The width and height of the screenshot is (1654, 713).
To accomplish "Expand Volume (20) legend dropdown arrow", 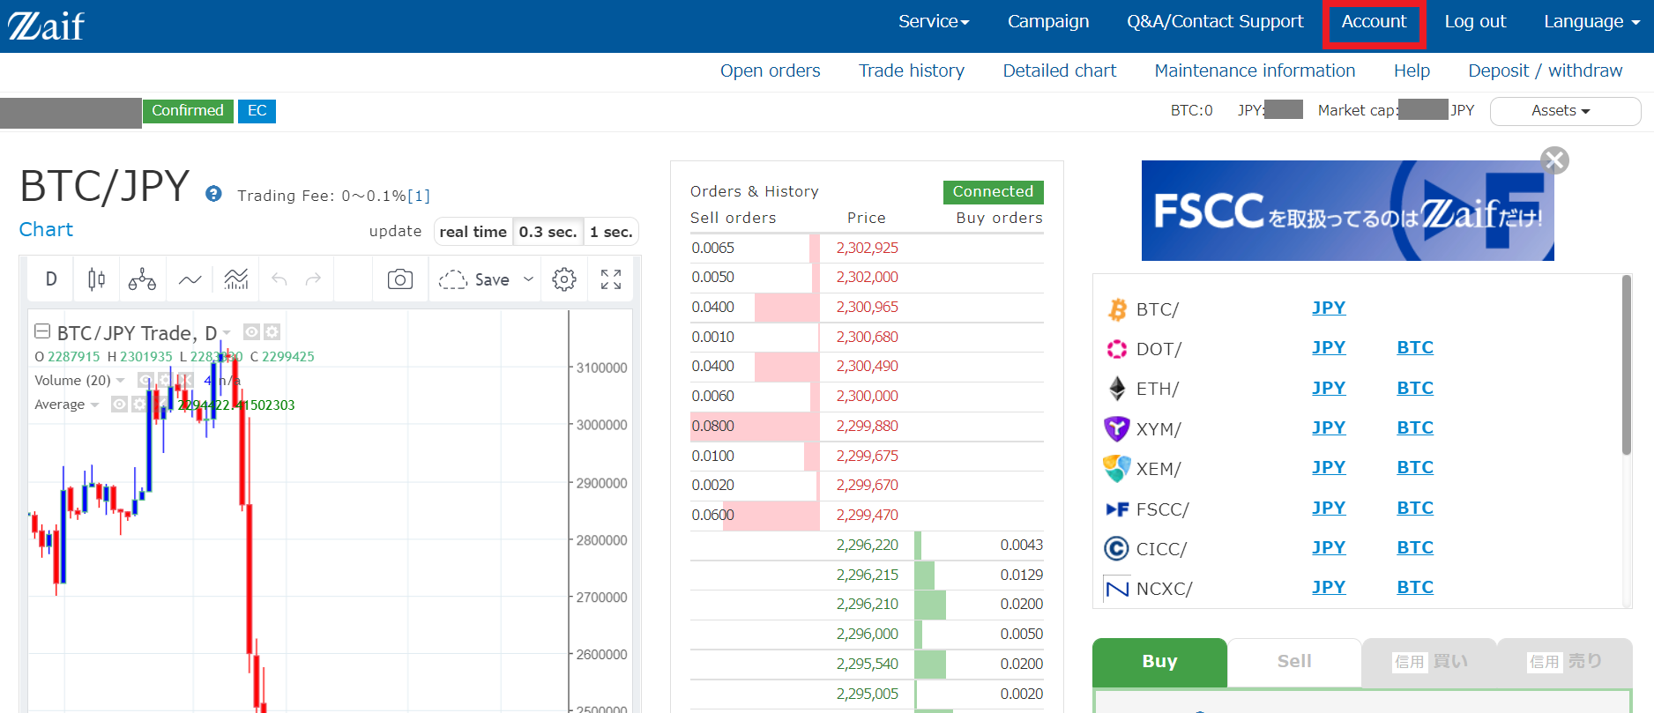I will 120,381.
